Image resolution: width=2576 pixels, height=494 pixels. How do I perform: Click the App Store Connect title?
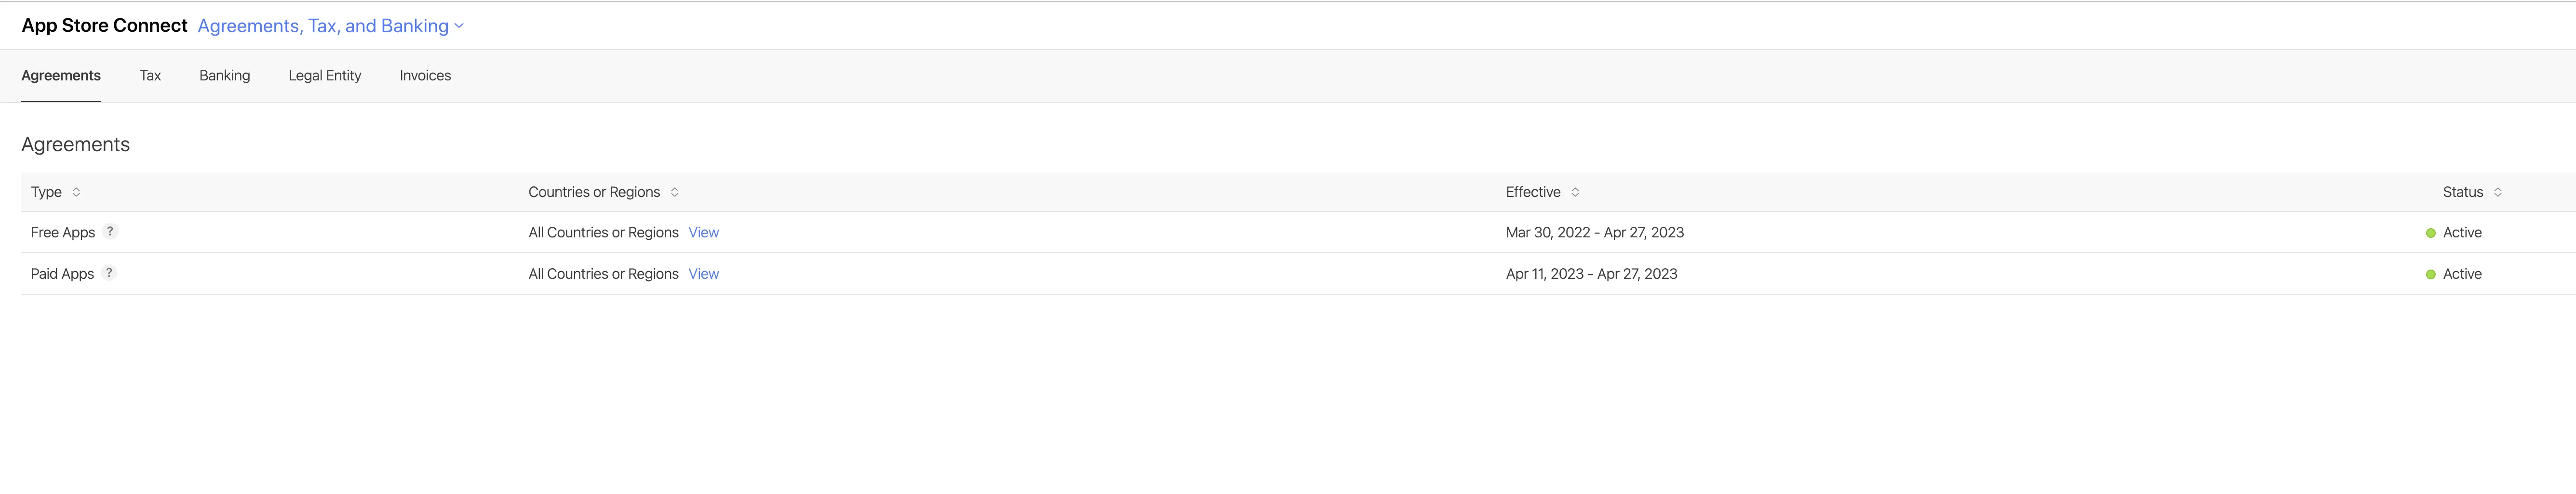105,26
